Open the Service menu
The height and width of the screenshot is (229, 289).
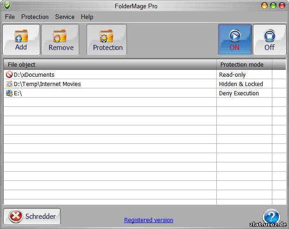(x=65, y=17)
